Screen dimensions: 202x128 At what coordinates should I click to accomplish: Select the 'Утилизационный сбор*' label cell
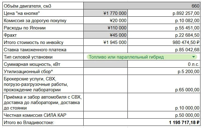[43, 71]
